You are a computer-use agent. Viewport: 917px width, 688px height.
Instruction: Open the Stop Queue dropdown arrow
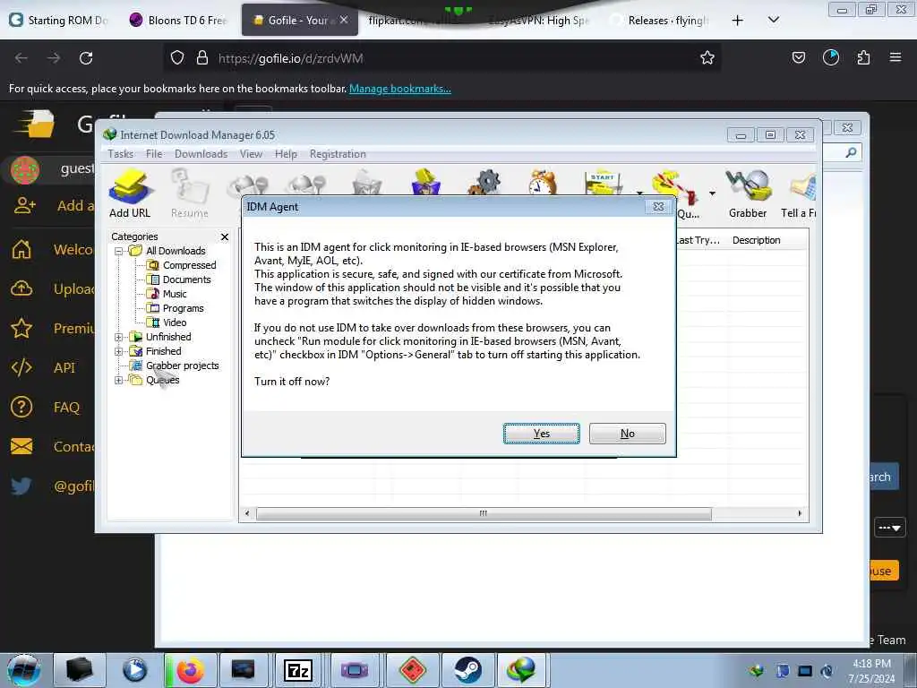pos(712,193)
